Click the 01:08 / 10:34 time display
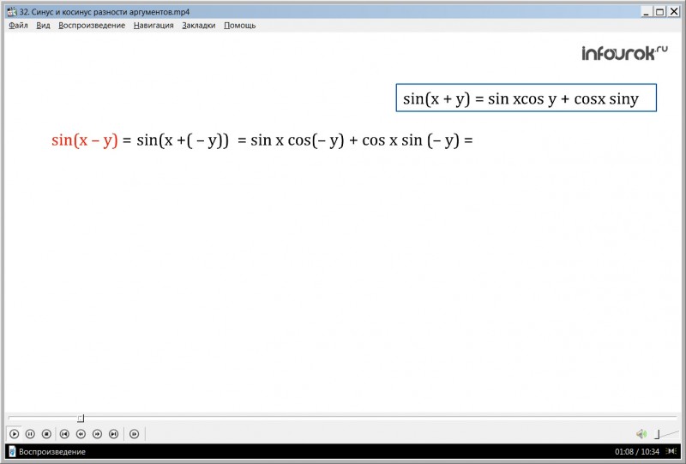686x464 pixels. pos(637,452)
